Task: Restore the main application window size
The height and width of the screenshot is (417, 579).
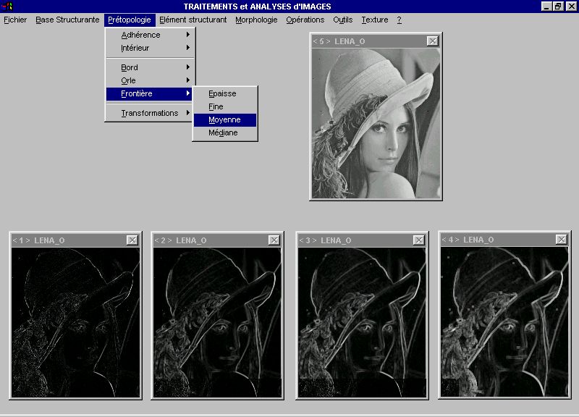Action: (x=558, y=7)
